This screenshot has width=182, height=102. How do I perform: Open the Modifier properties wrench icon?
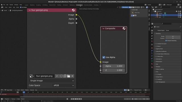[152, 51]
